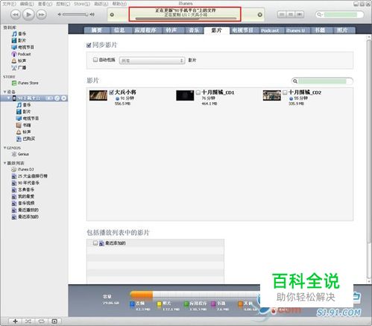The width and height of the screenshot is (372, 326).
Task: Toggle the 同步影片 (Sync Movies) checkbox
Action: (x=89, y=46)
